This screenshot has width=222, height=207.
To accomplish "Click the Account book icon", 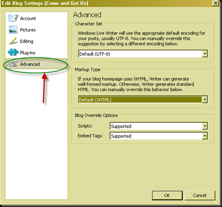I will tap(13, 18).
